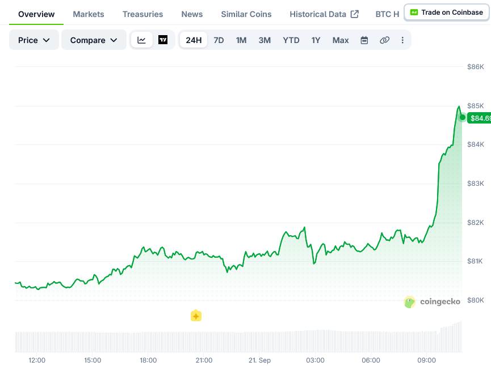
Task: Open the three-dot more options menu
Action: click(402, 40)
